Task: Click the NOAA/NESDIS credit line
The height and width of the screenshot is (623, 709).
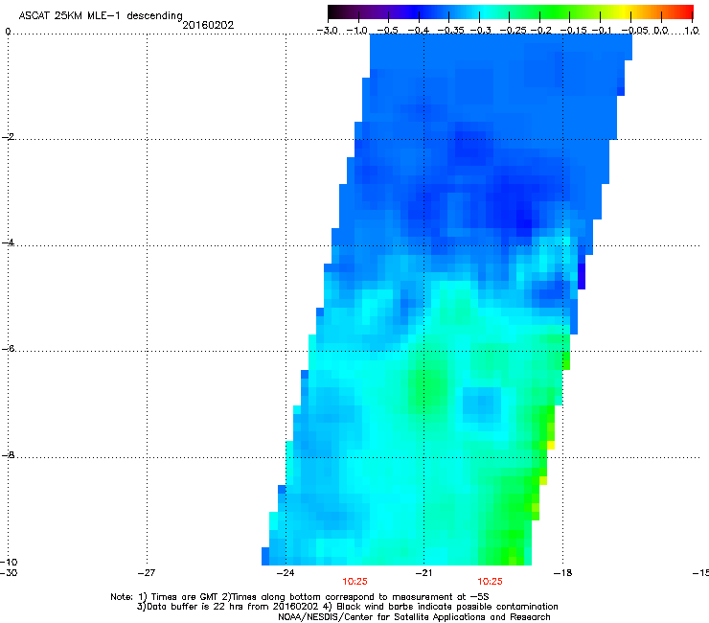Action: click(x=414, y=617)
